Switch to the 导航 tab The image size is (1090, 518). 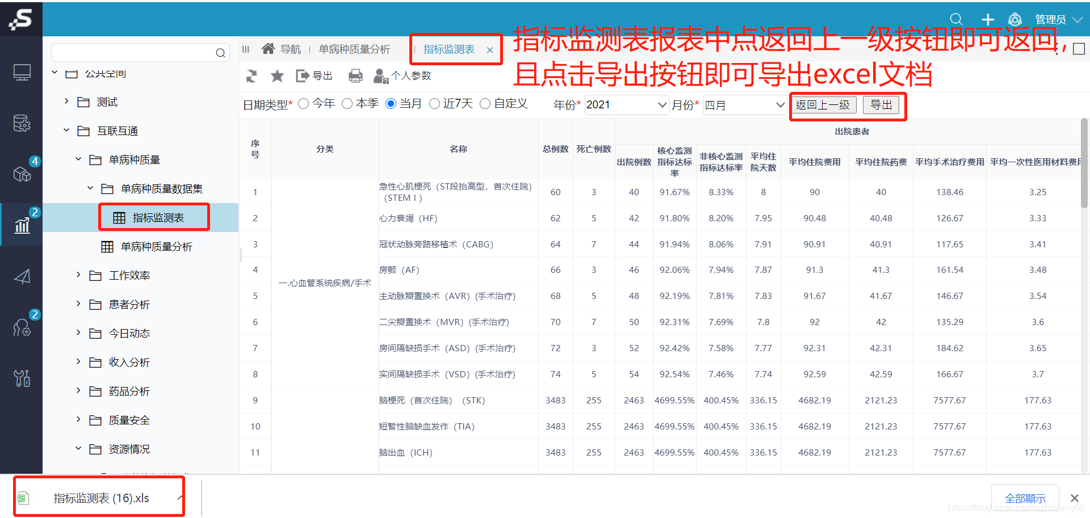[291, 49]
